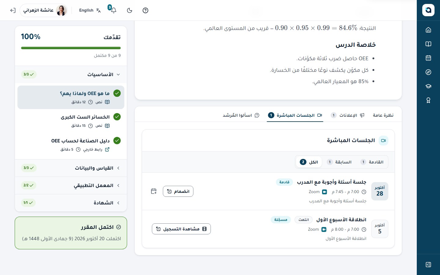Click session title جلسة أسئلة وأجوبة مع المدرب
This screenshot has height=275, width=440.
click(x=332, y=182)
